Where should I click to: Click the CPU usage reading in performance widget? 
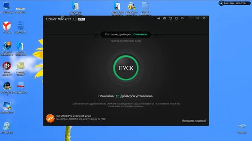241,4
